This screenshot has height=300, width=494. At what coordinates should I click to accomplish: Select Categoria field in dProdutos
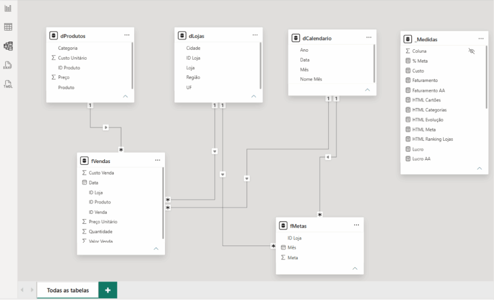click(x=68, y=48)
